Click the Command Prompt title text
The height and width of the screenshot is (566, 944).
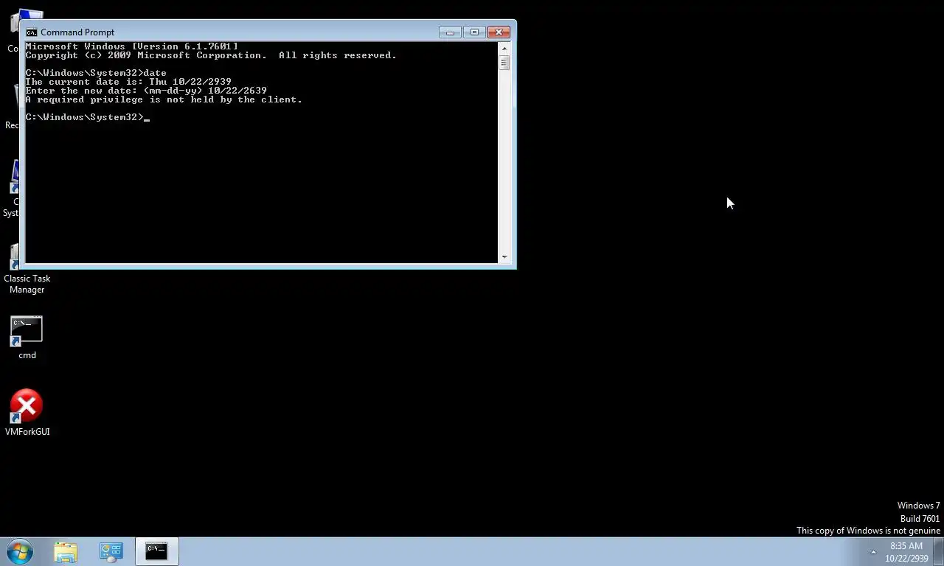click(x=77, y=32)
